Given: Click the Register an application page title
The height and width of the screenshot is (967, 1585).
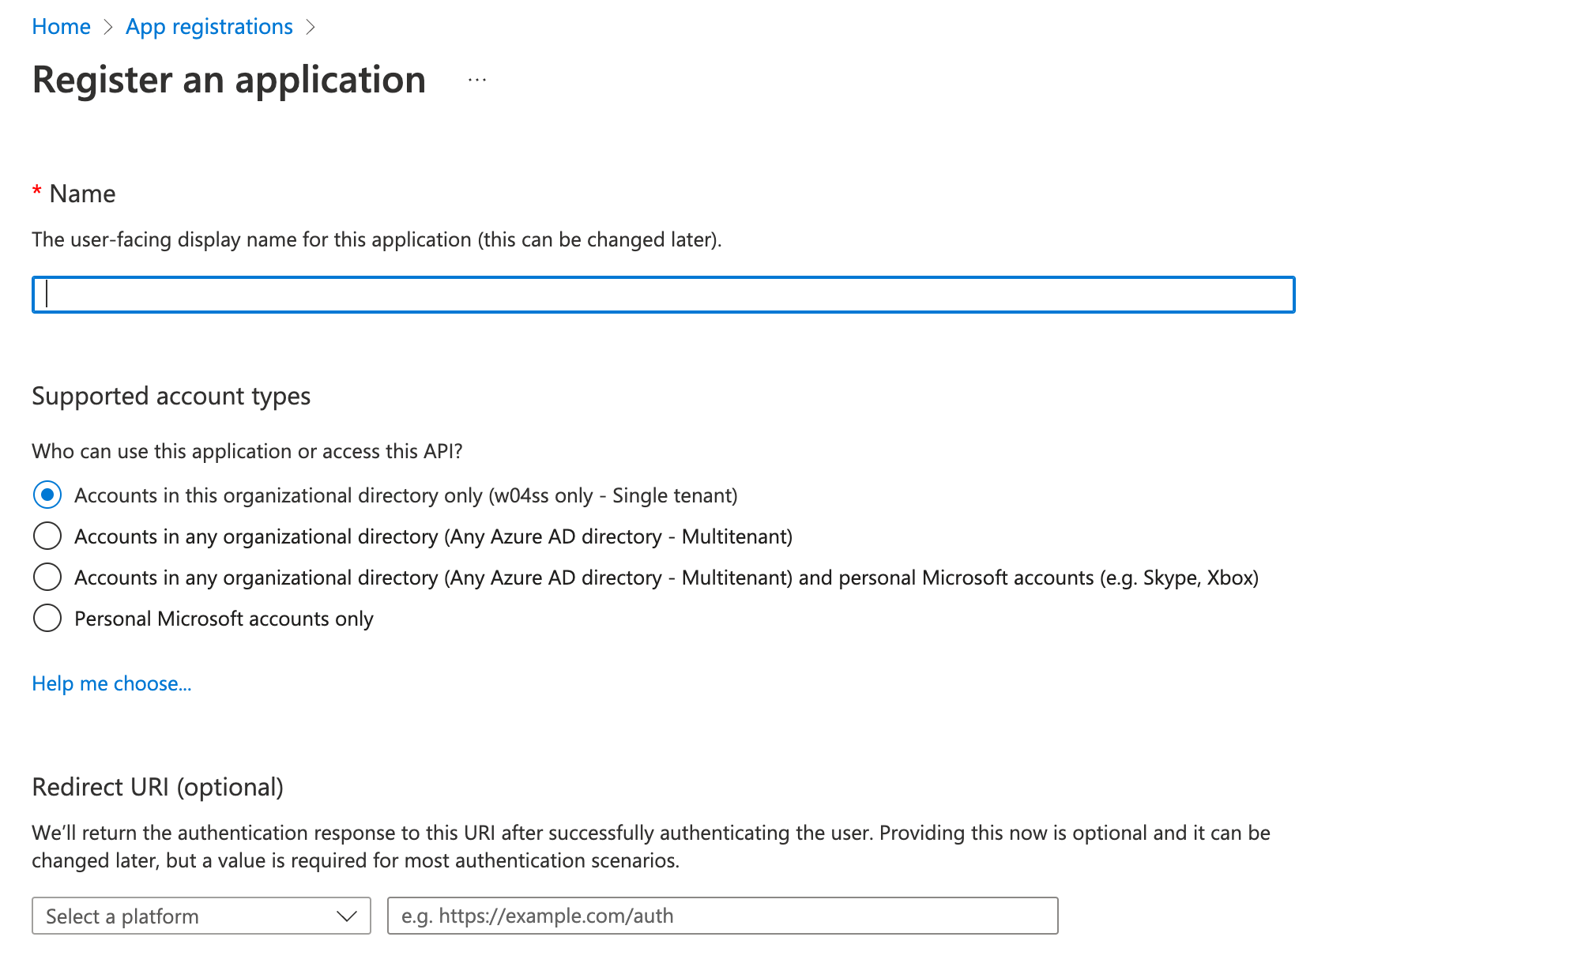Looking at the screenshot, I should tap(229, 80).
